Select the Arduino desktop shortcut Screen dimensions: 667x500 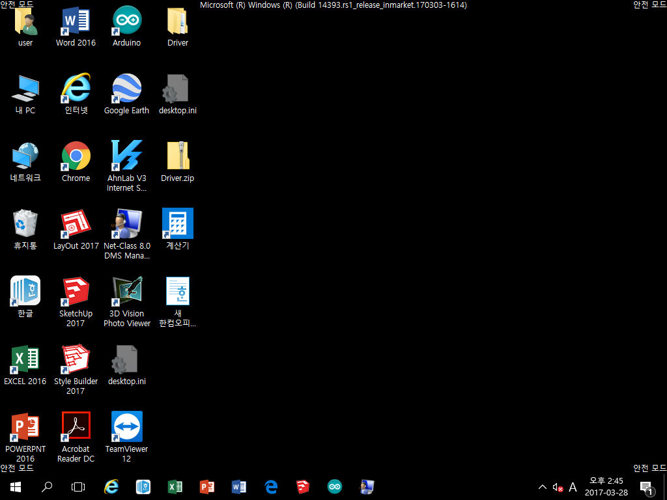(x=127, y=26)
